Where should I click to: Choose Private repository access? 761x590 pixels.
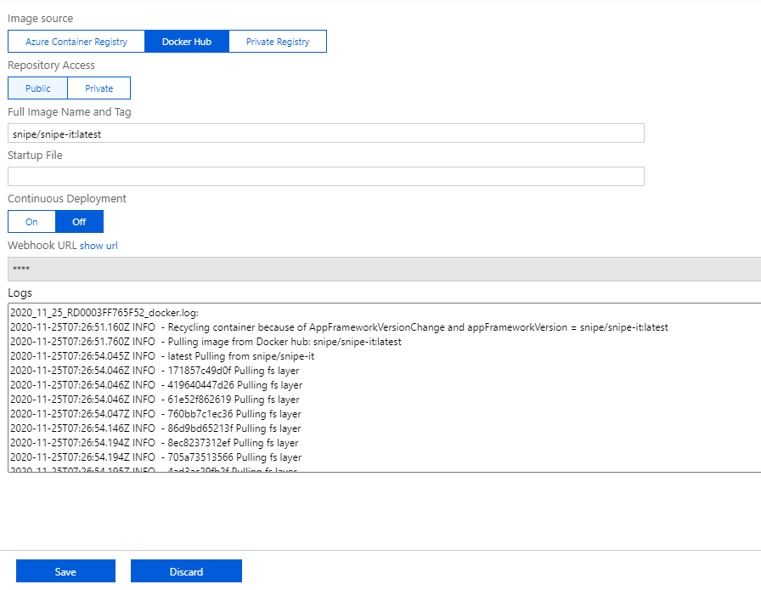(x=99, y=88)
